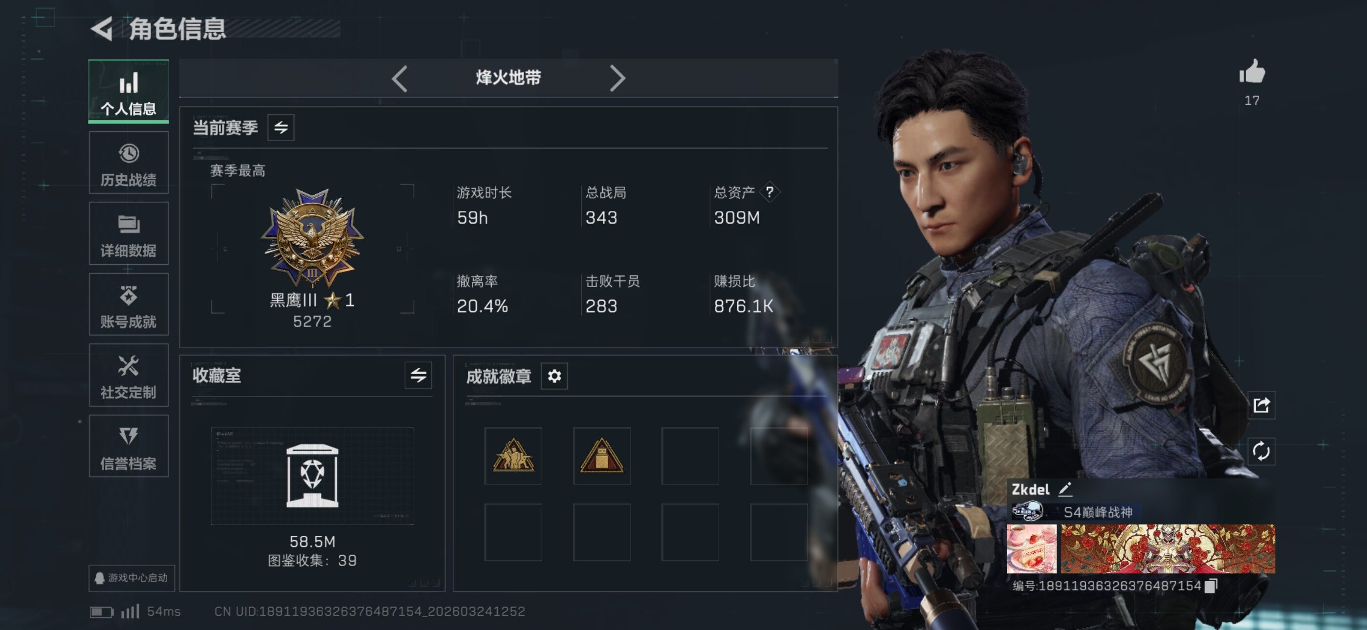Toggle the 收藏室 swap view button
This screenshot has height=630, width=1367.
pos(418,376)
